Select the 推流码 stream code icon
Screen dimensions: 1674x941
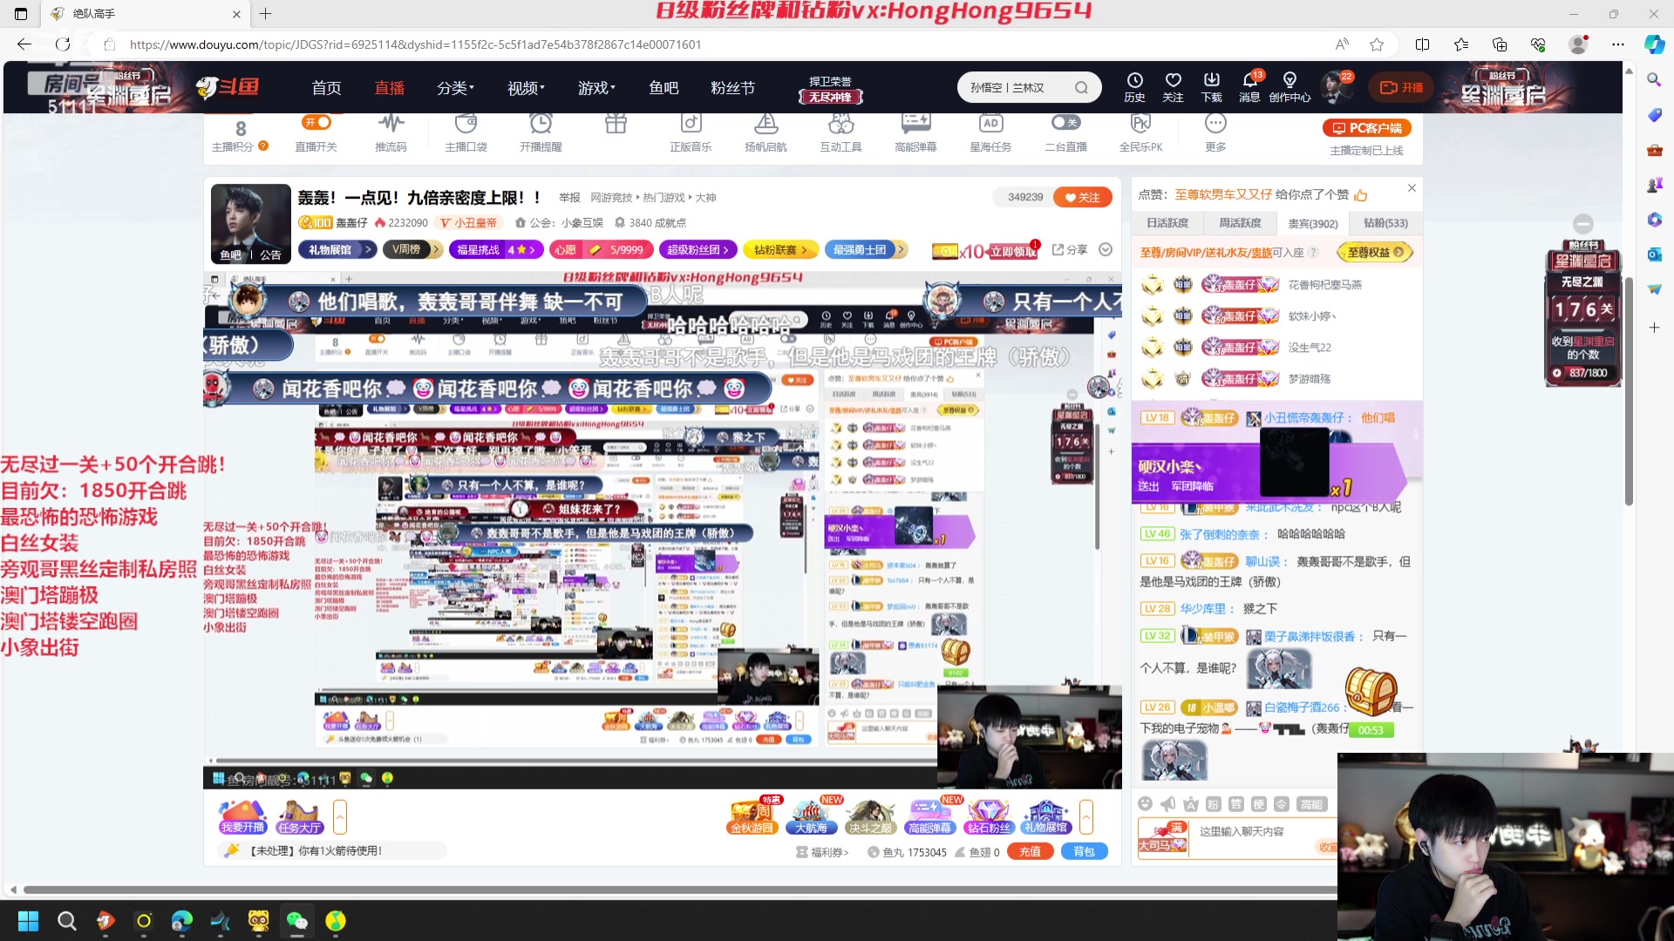coord(391,125)
